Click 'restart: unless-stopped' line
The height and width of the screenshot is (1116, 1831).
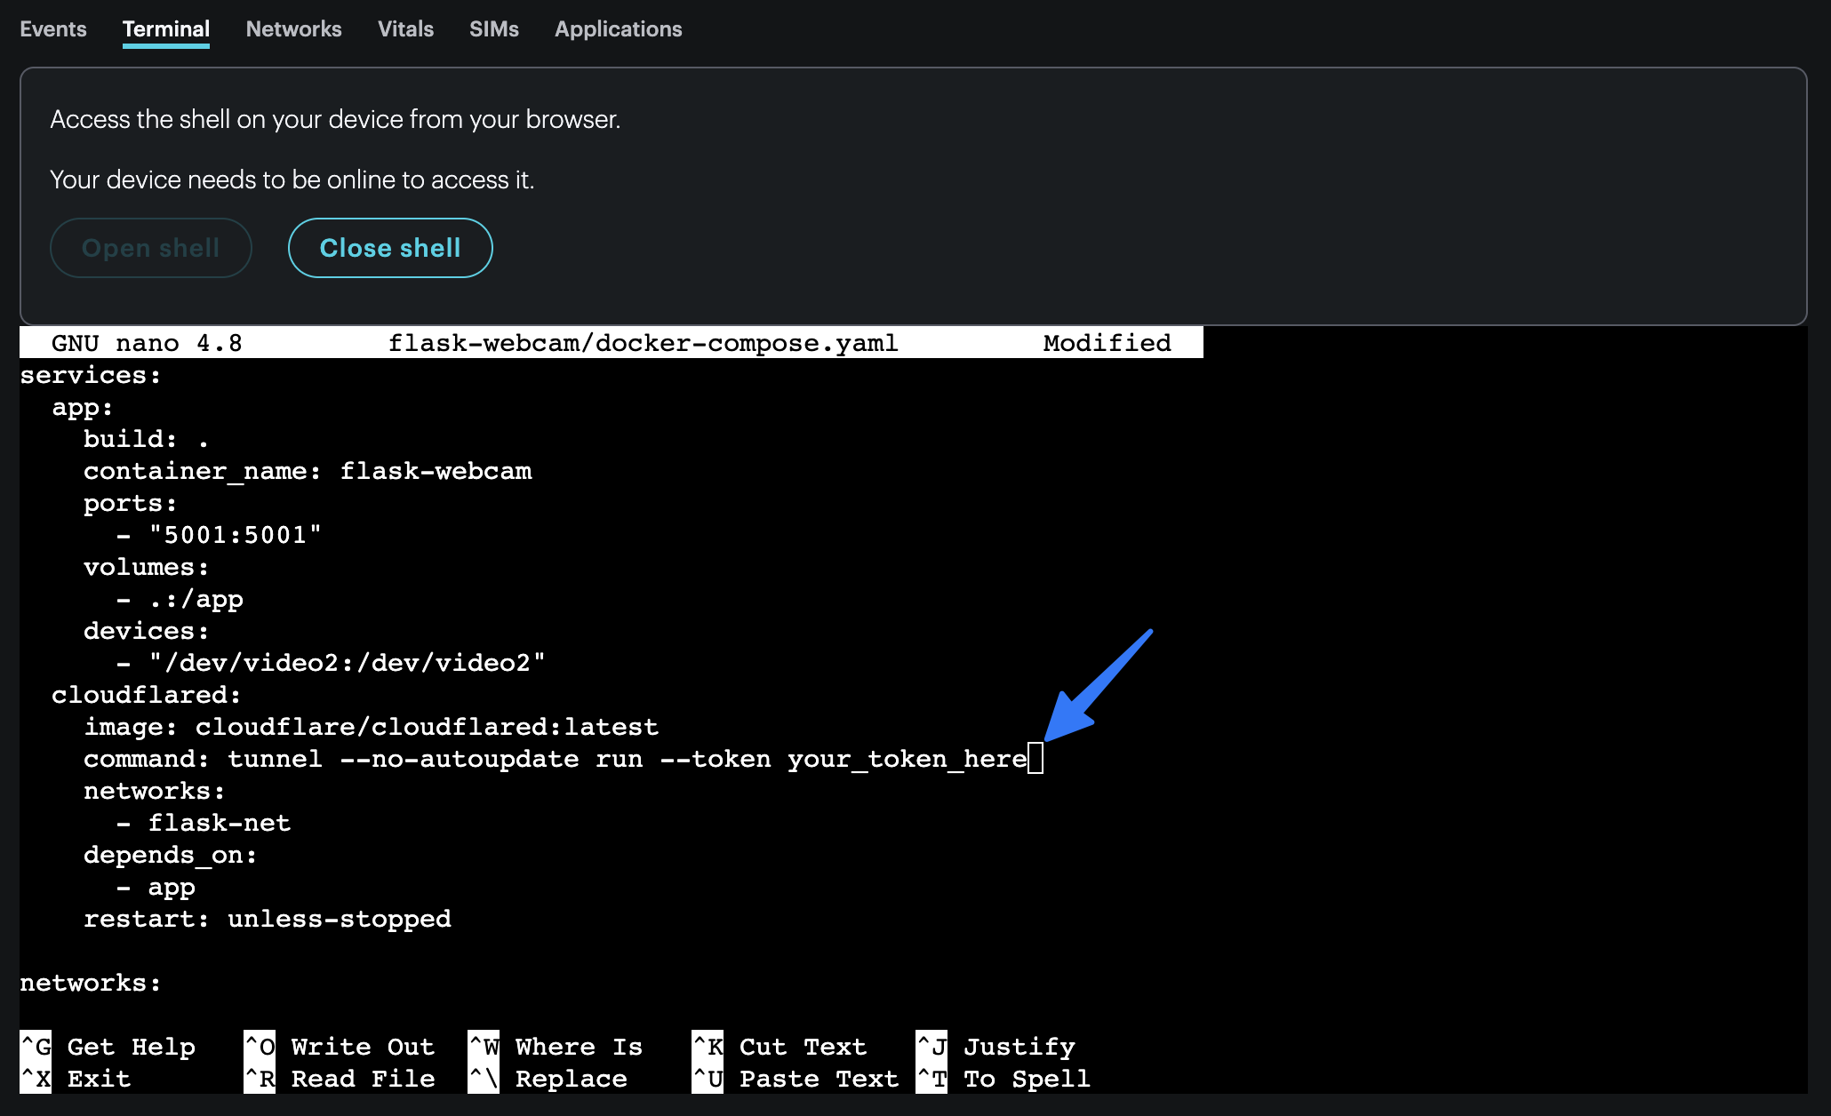coord(268,919)
